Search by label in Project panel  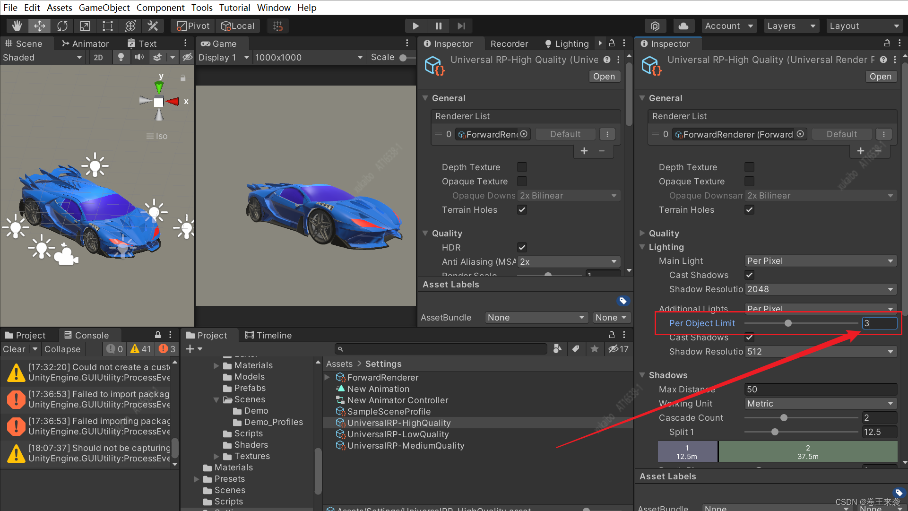pyautogui.click(x=575, y=349)
